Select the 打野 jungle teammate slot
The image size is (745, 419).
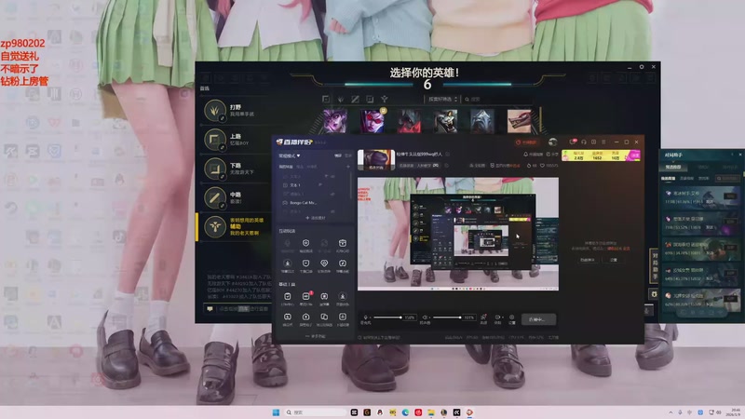point(236,111)
